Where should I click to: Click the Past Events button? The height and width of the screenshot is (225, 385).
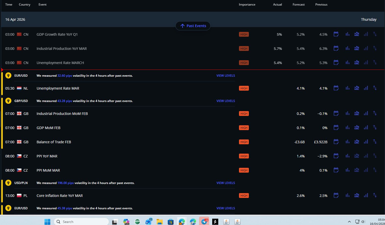[x=193, y=26]
